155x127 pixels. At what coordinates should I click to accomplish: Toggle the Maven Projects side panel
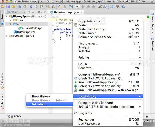[x=153, y=23]
